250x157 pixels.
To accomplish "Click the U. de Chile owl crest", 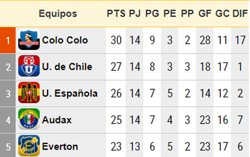I will [x=29, y=66].
